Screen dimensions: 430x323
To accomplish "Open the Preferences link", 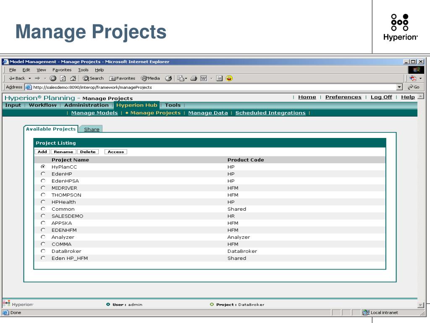I will click(x=343, y=97).
